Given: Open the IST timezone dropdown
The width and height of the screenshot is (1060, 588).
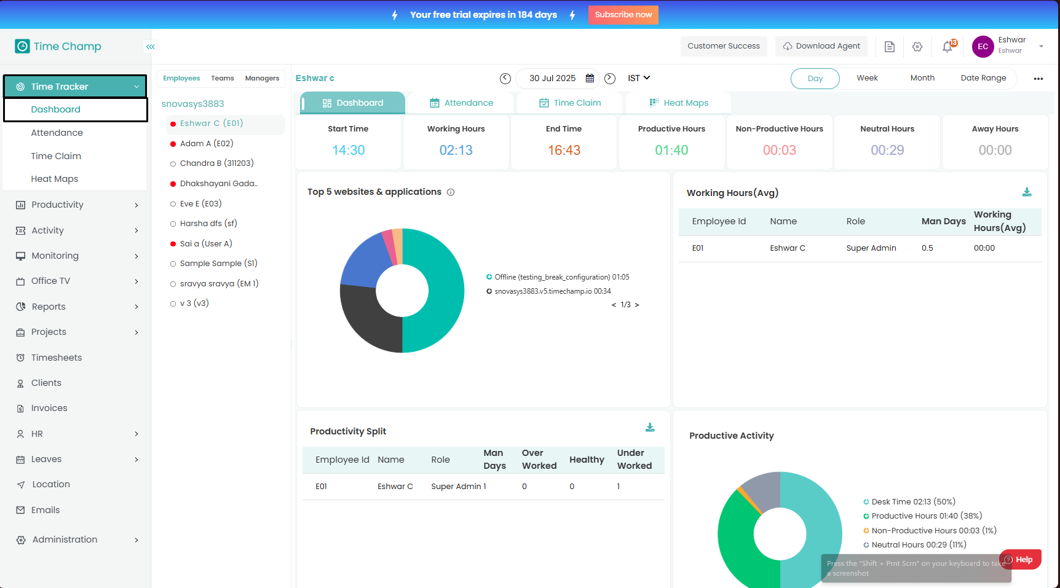Looking at the screenshot, I should pos(638,79).
